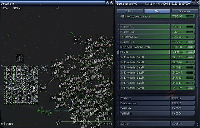Select satellite with ID ISAJJ-29
The width and height of the screenshot is (200, 128).
pos(156,77)
